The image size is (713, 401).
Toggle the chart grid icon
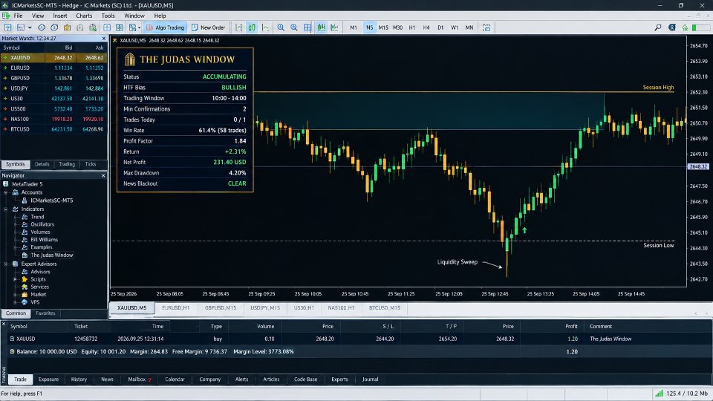coord(307,27)
